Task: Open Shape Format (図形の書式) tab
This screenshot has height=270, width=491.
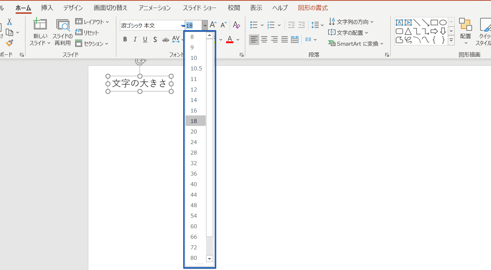Action: 313,8
